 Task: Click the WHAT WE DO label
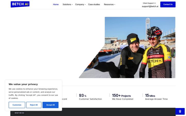(19, 113)
